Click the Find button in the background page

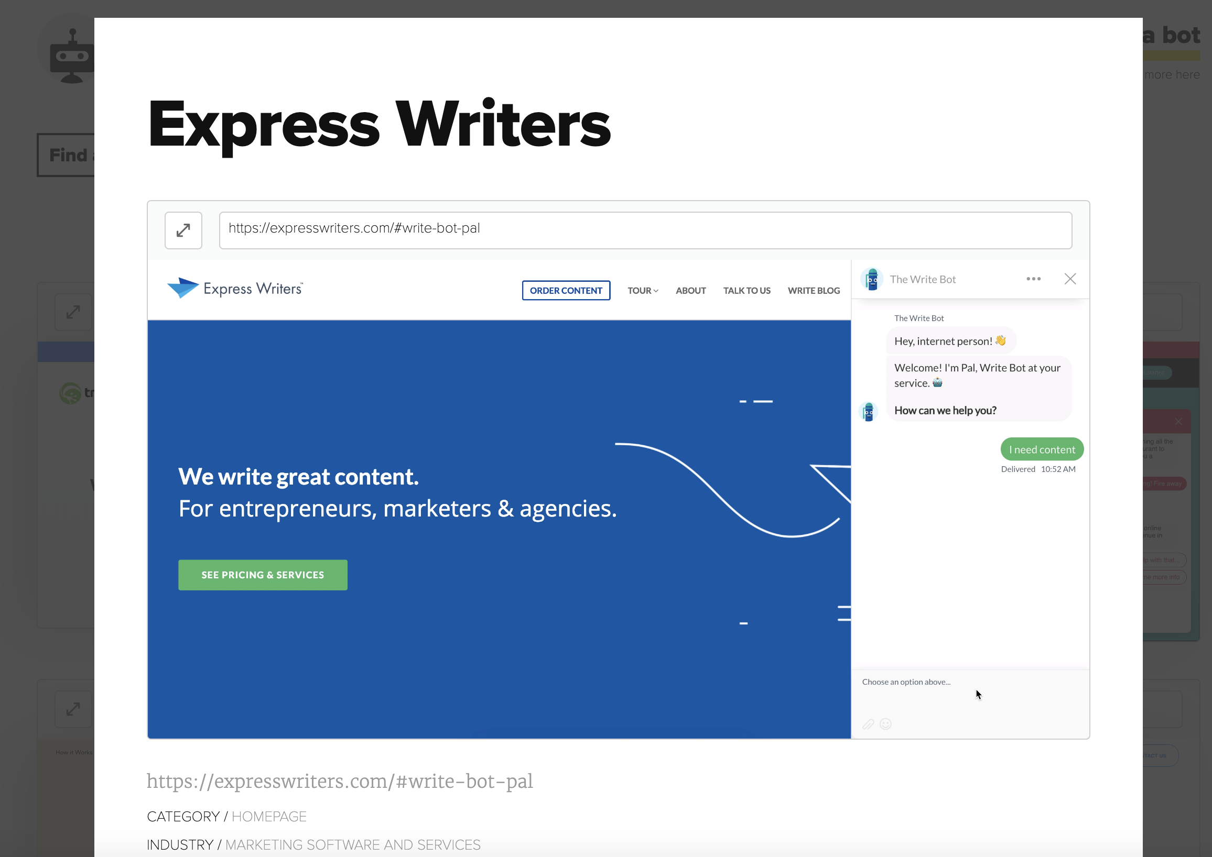coord(66,155)
